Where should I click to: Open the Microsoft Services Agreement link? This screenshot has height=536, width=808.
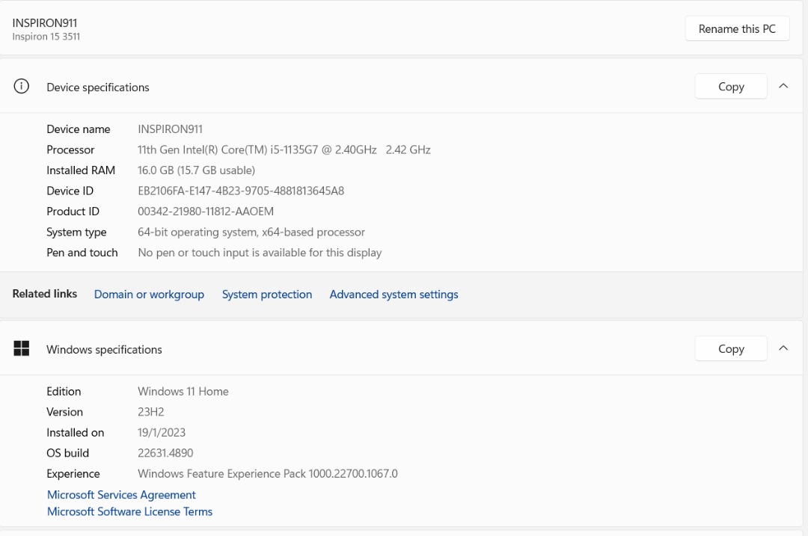pos(121,495)
